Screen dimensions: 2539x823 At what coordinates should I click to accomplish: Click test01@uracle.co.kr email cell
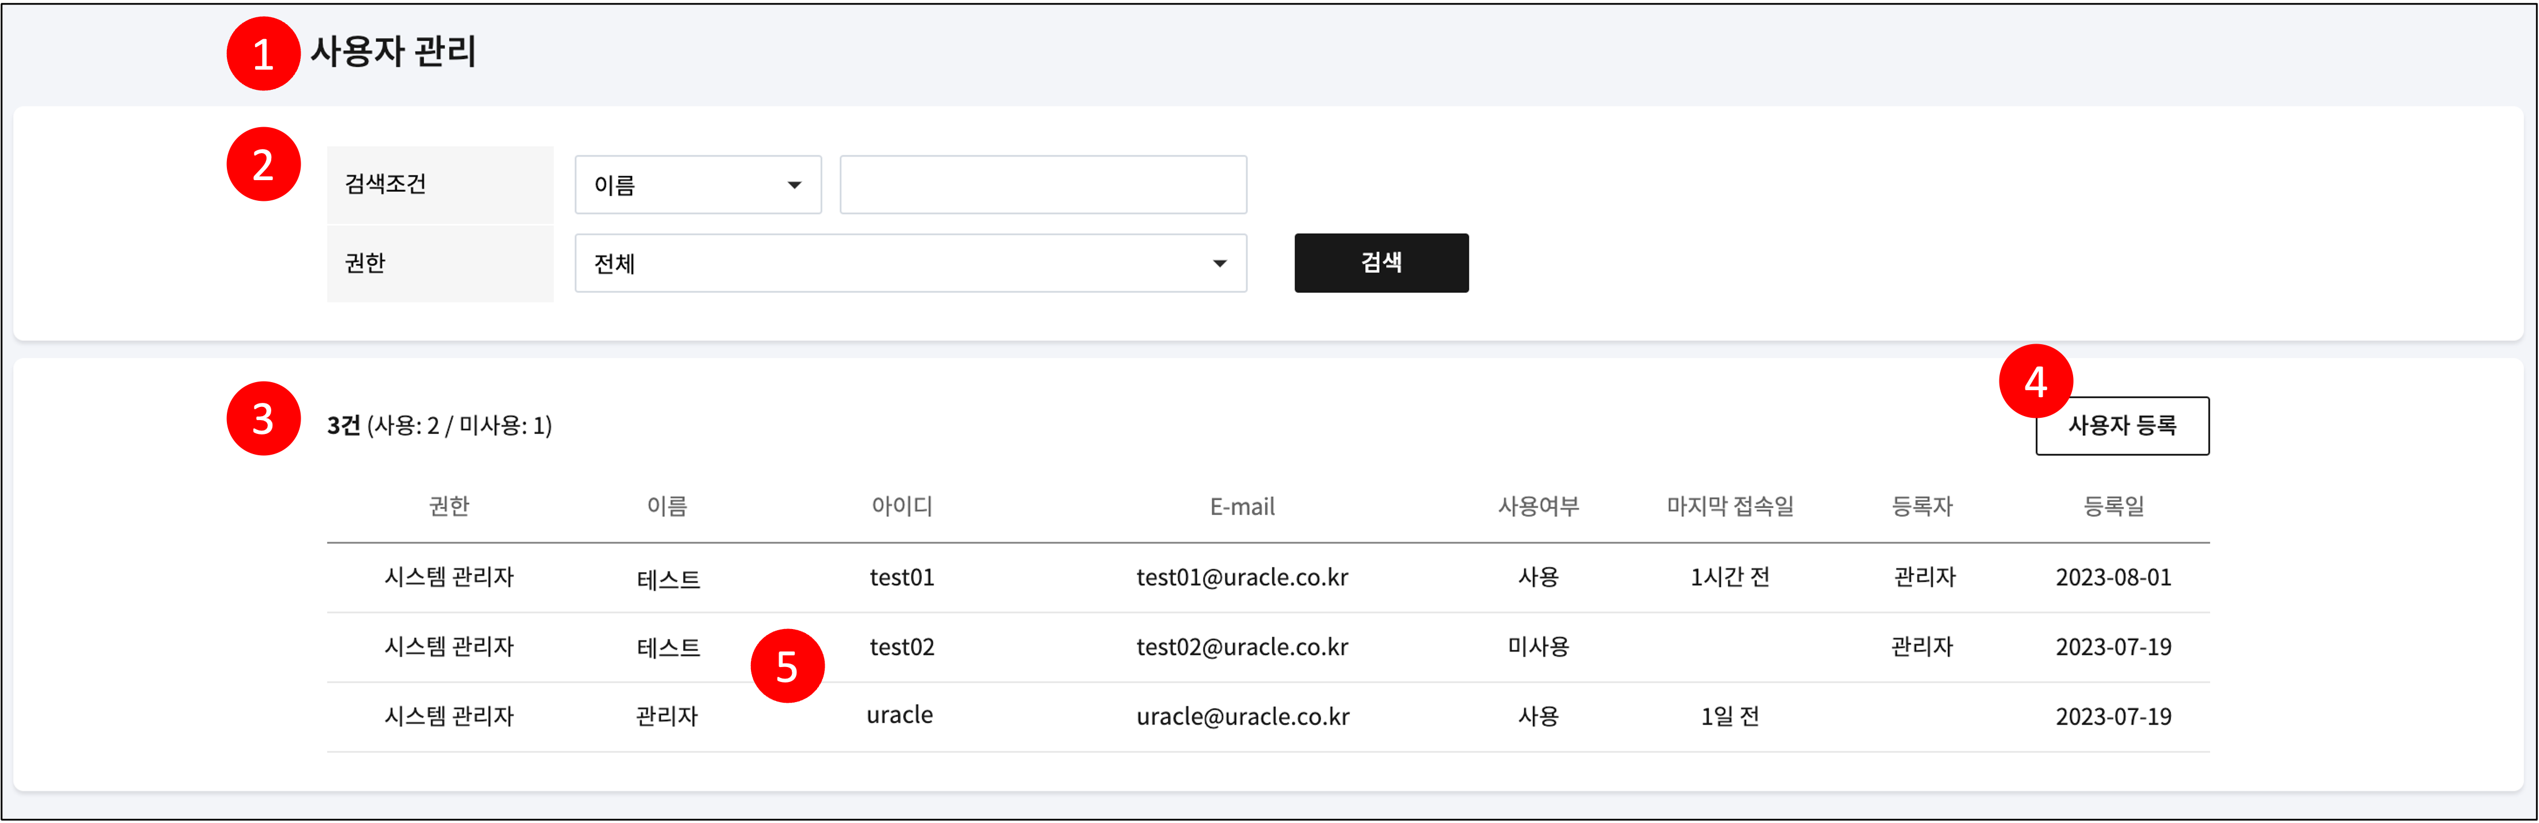tap(1241, 578)
